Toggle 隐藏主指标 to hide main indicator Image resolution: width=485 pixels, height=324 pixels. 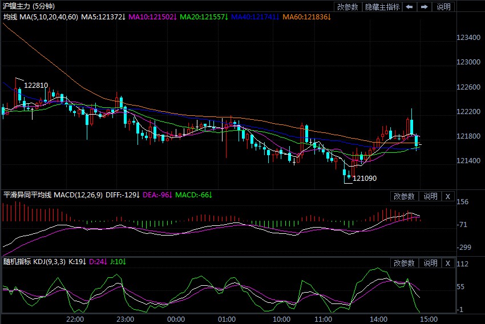[382, 7]
